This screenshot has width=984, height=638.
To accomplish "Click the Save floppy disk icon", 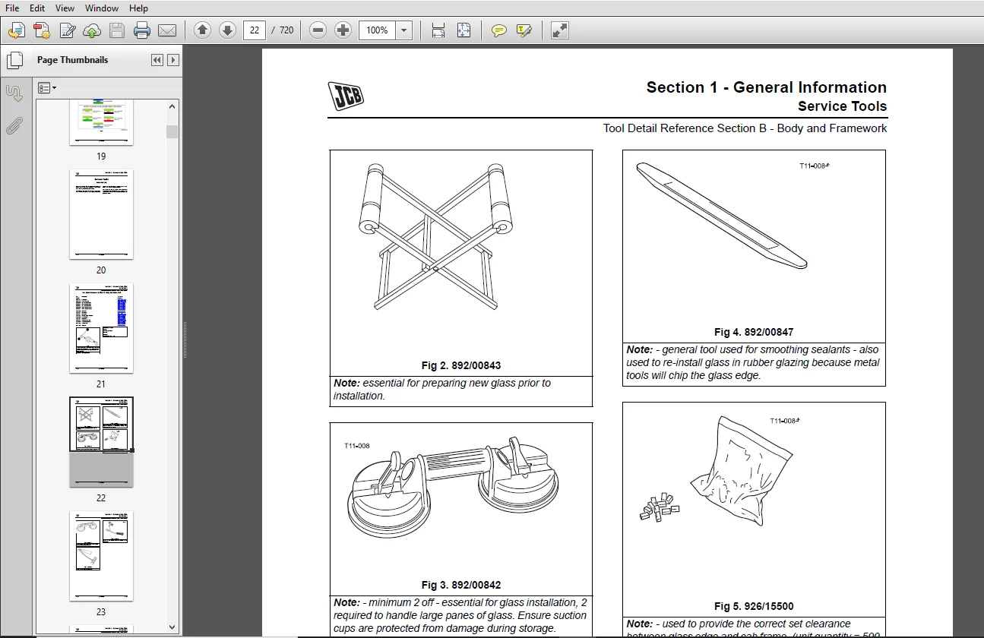I will point(117,30).
